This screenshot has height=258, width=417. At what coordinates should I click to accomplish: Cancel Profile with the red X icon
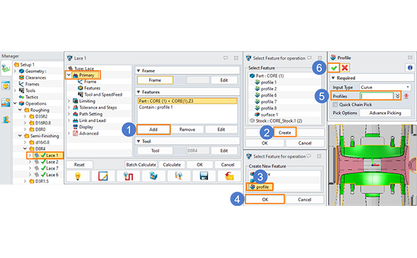tap(345, 68)
